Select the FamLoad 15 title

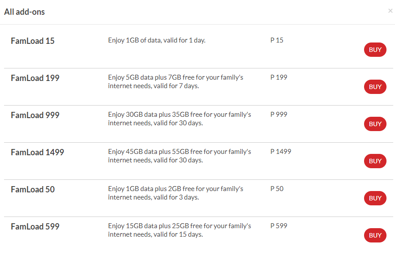coord(32,41)
